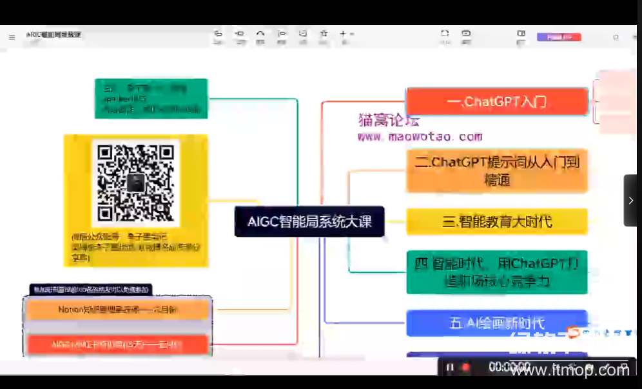Click the purple-red gradient button in toolbar
642x389 pixels.
pyautogui.click(x=559, y=37)
